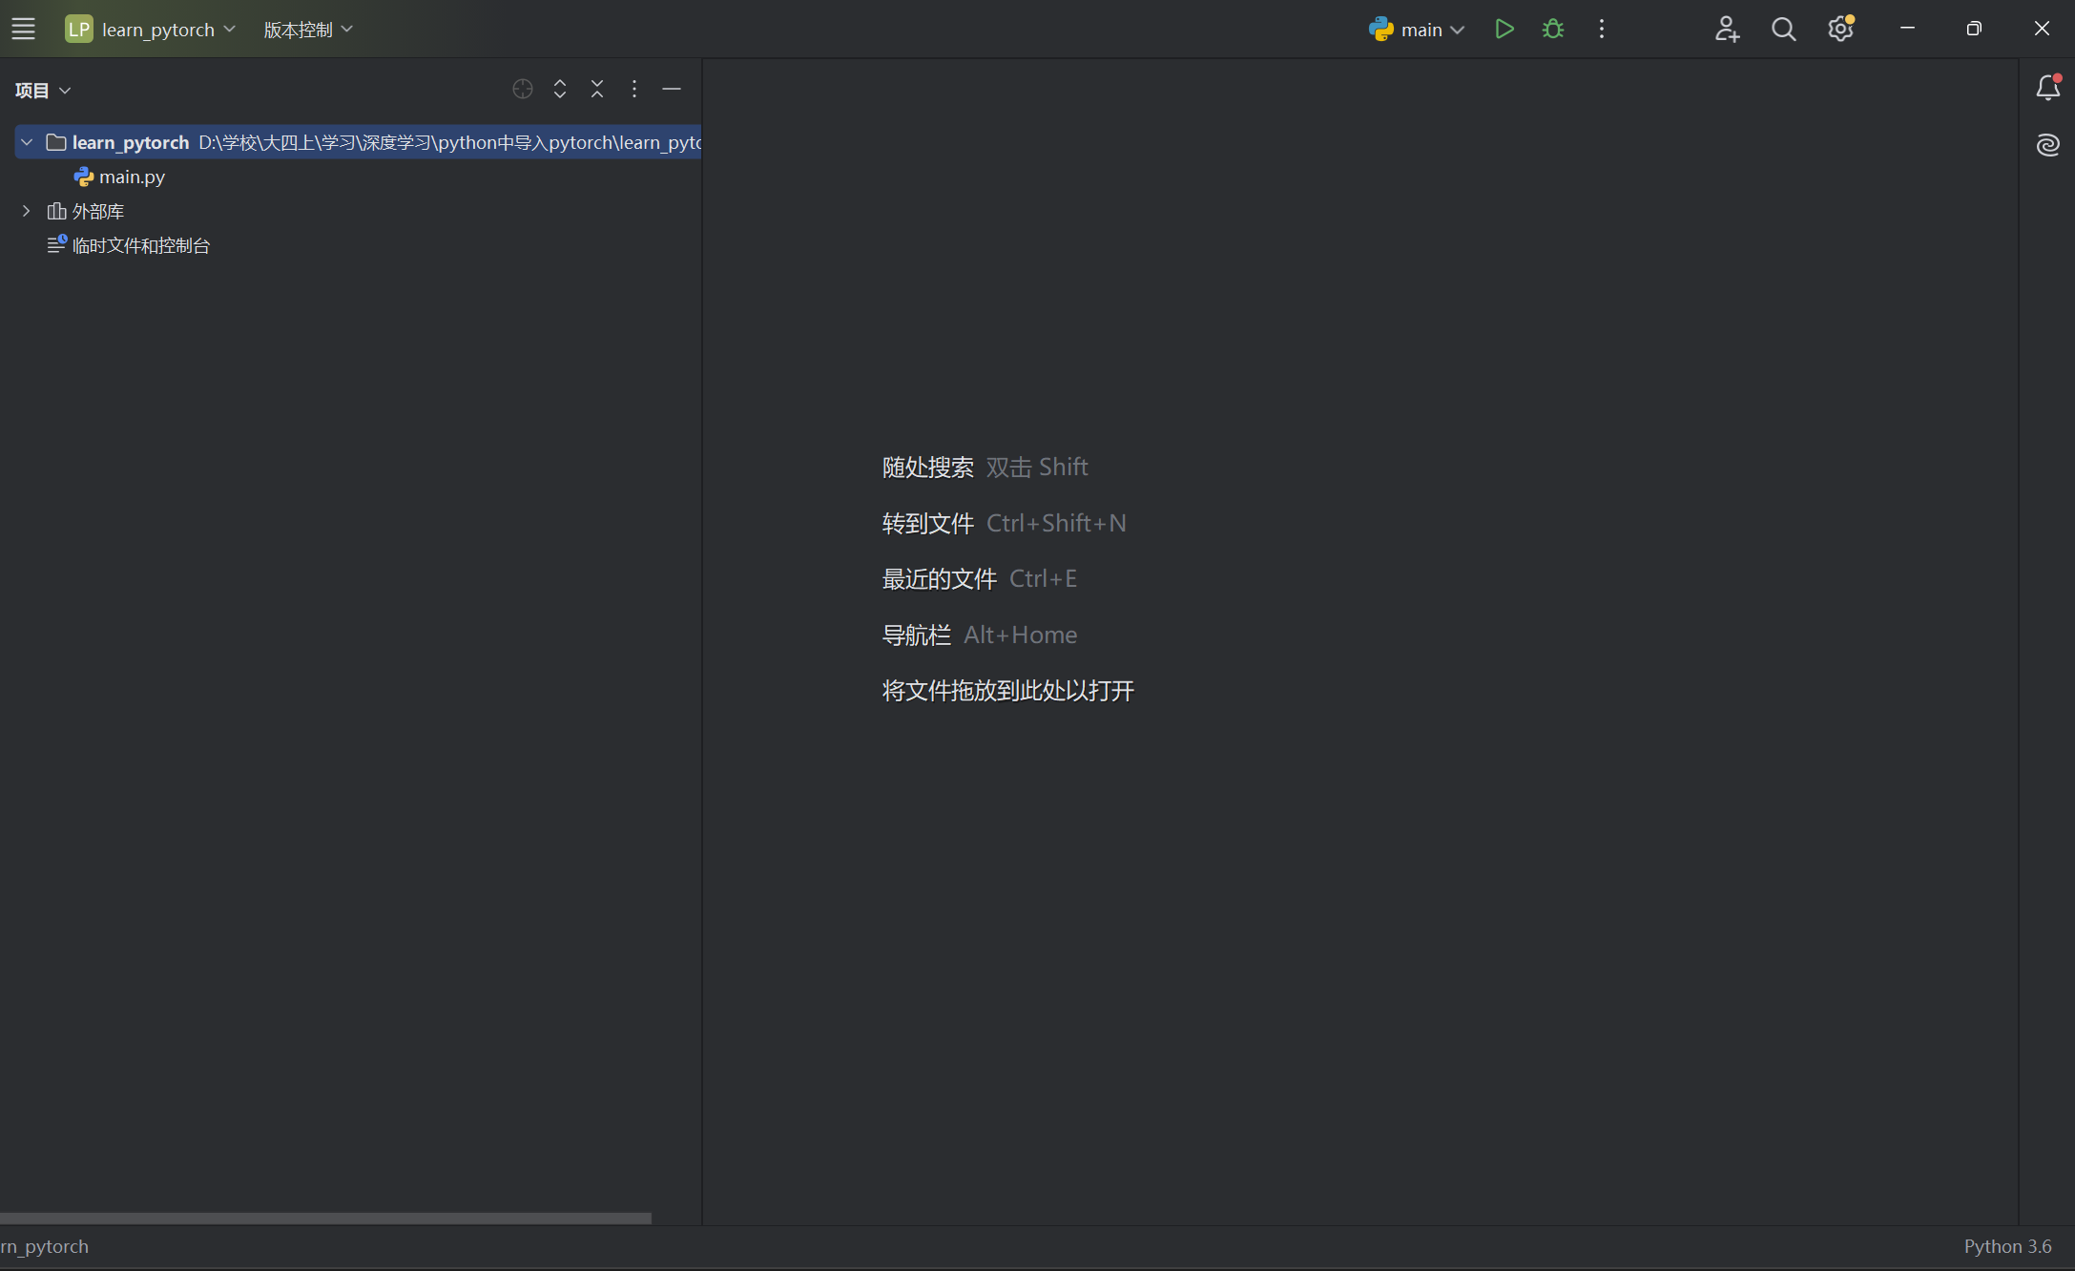This screenshot has height=1271, width=2075.
Task: Open Search Everywhere magnifier icon
Action: click(1783, 30)
